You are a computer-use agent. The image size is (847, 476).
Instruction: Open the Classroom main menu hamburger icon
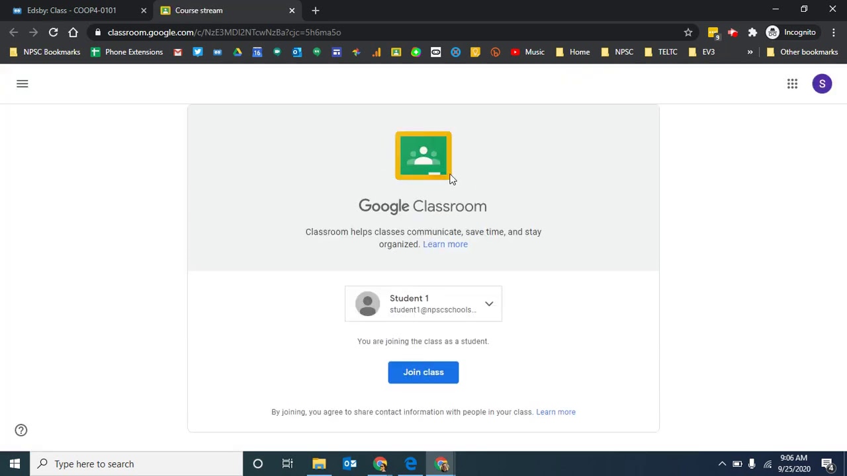22,83
